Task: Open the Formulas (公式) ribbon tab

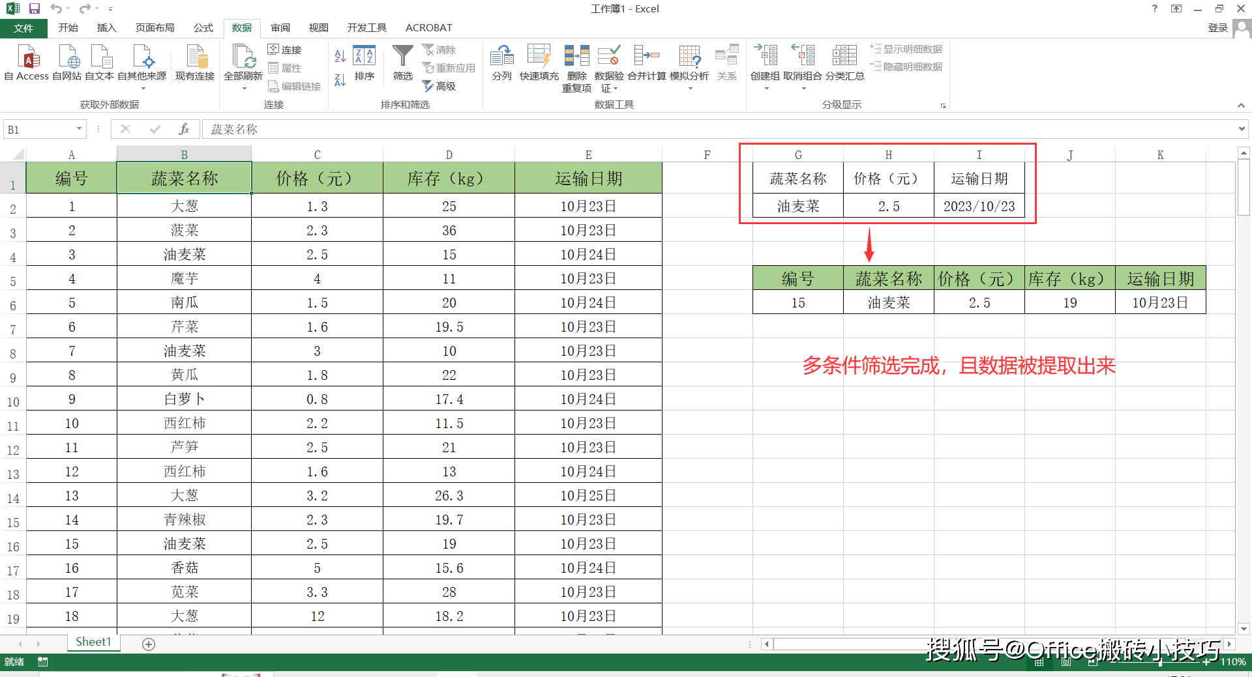Action: 203,28
